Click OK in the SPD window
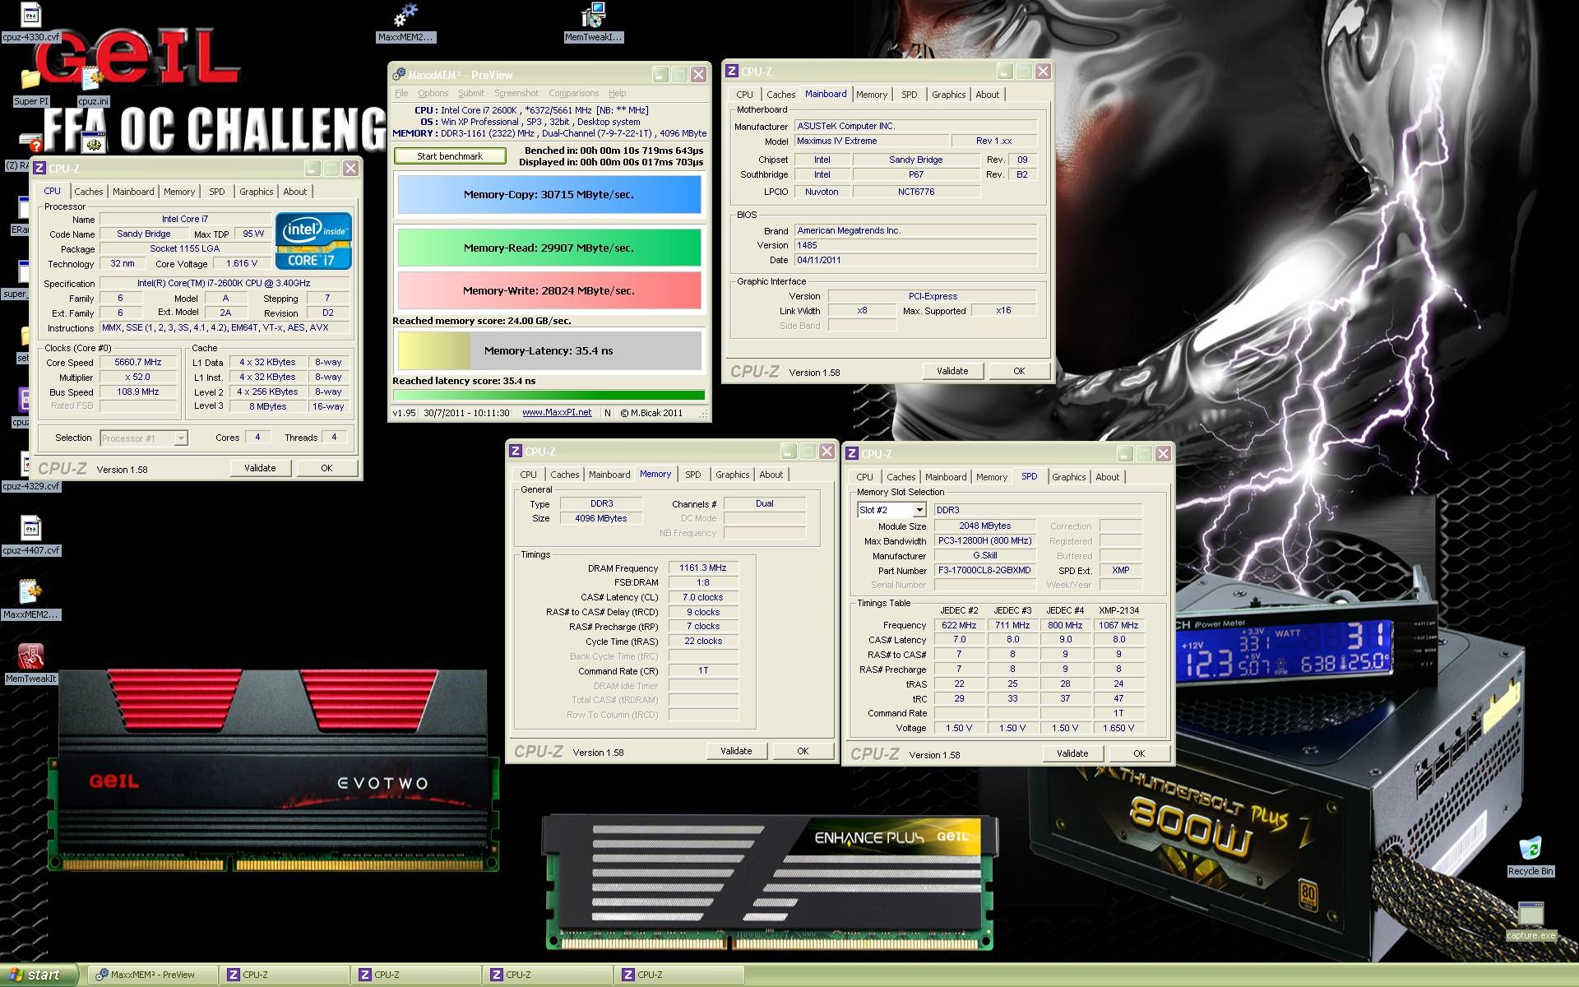The width and height of the screenshot is (1579, 987). (1139, 753)
